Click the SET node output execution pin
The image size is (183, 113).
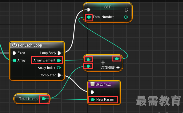(127, 10)
